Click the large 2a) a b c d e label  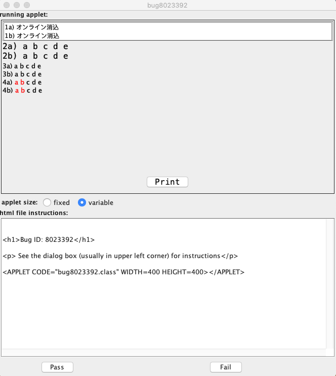[x=35, y=47]
